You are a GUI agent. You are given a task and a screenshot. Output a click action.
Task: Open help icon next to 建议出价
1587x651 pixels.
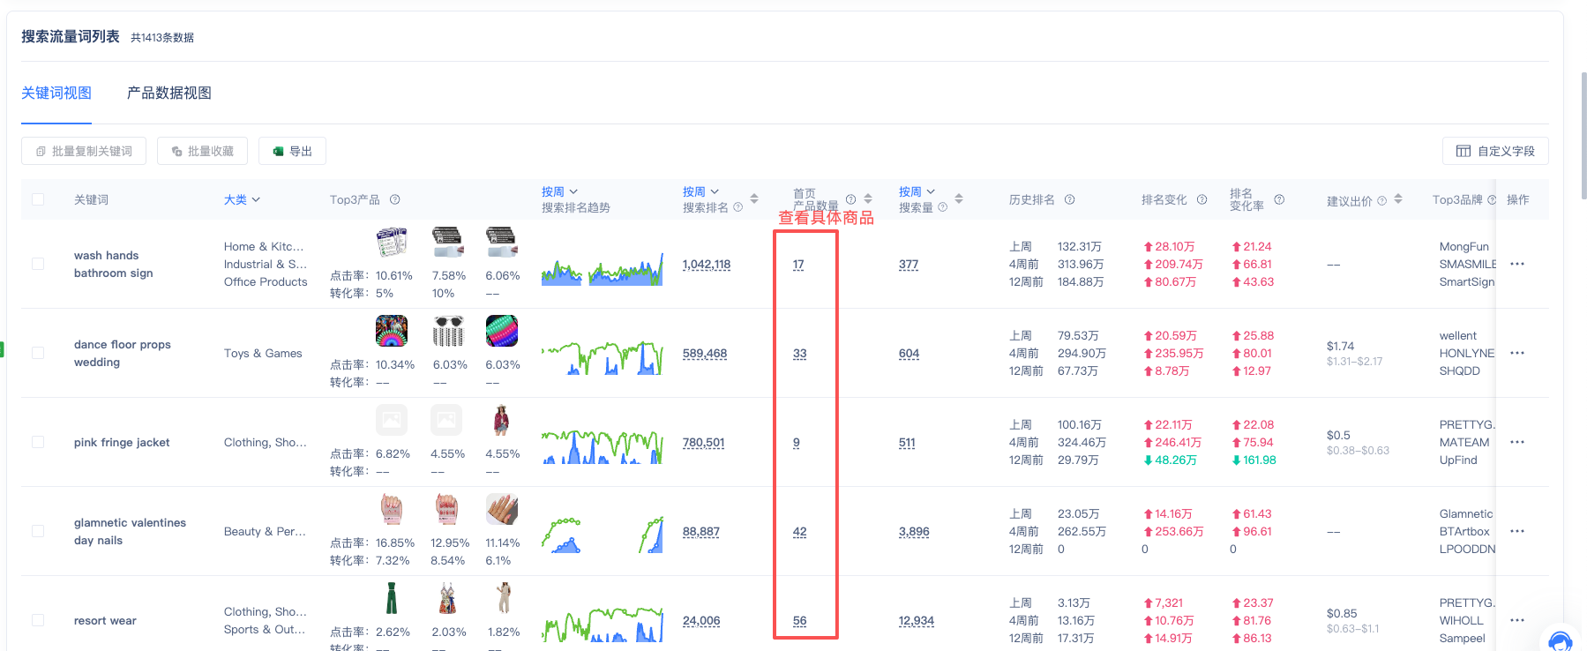(x=1382, y=200)
